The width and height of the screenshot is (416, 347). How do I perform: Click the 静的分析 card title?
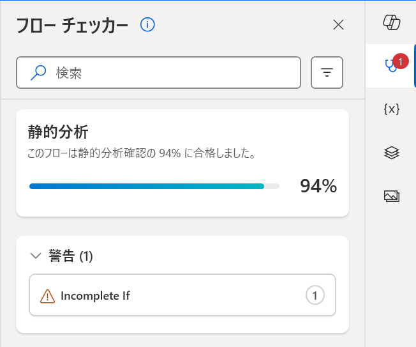point(58,132)
